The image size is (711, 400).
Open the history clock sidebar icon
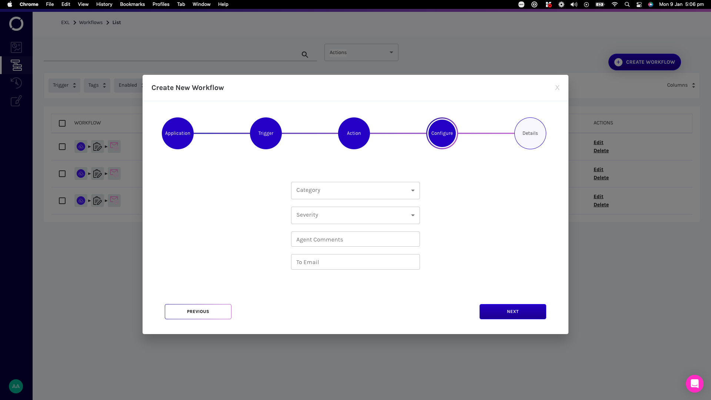click(16, 83)
